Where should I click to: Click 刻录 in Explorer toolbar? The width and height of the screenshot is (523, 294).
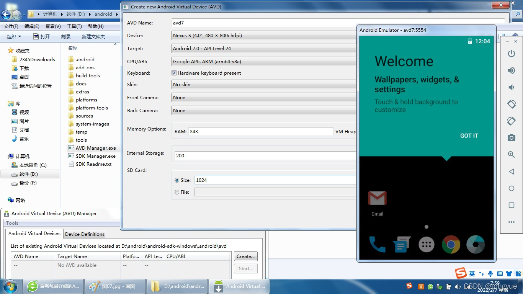click(x=66, y=36)
